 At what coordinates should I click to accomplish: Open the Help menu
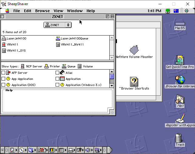click(x=91, y=11)
